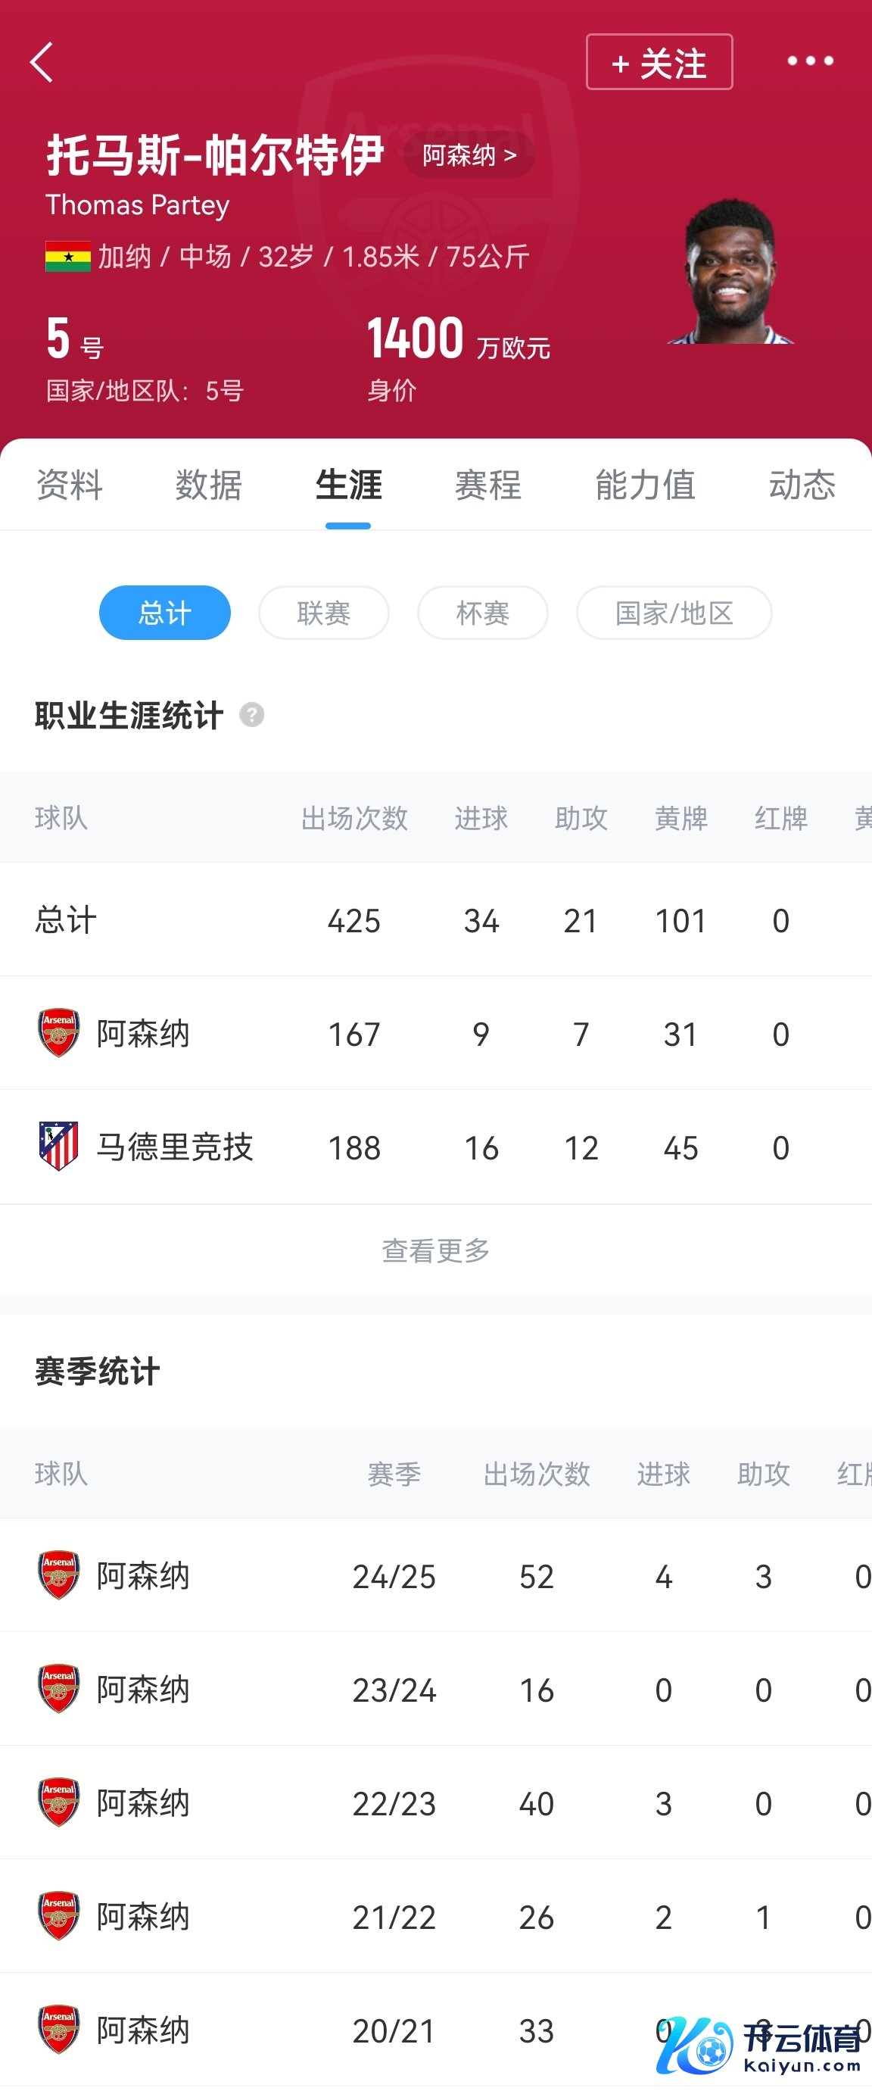Expand career stats with 查看更多
The height and width of the screenshot is (2091, 872).
pyautogui.click(x=435, y=1250)
